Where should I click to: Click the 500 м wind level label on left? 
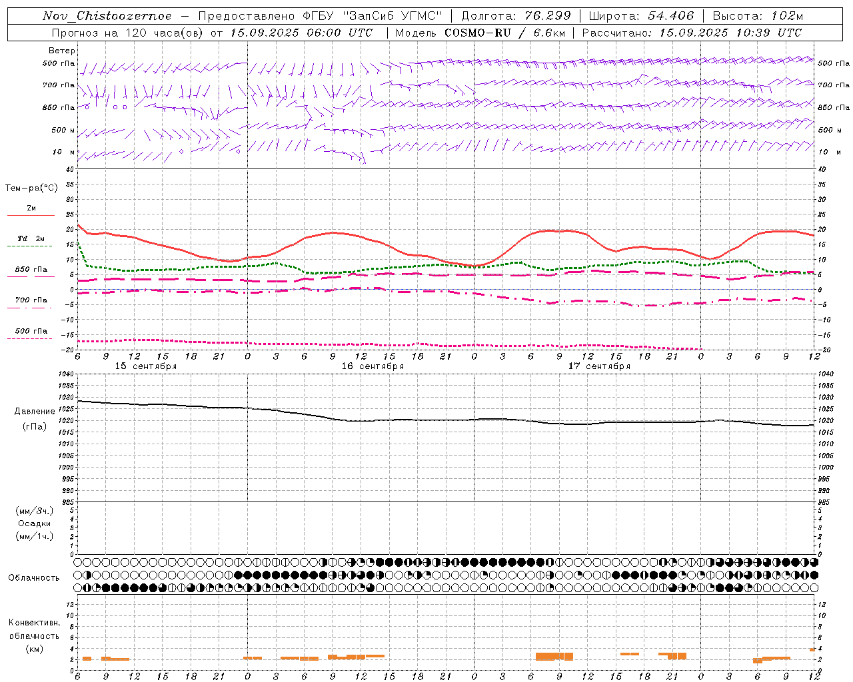[x=63, y=130]
